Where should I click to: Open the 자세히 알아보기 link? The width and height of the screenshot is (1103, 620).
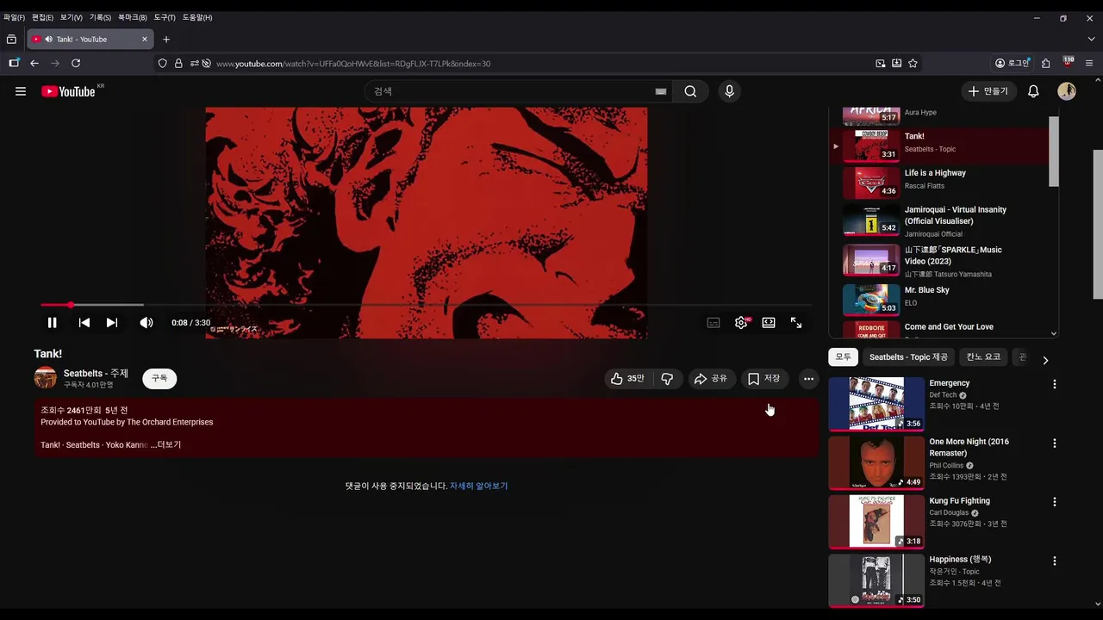point(478,487)
